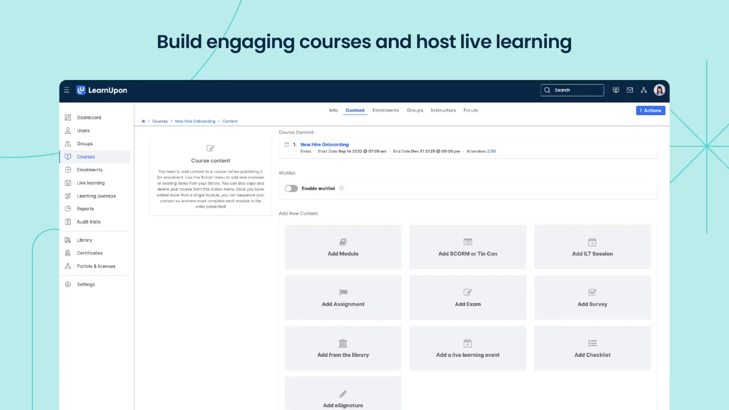Open the messages envelope icon in top bar
The width and height of the screenshot is (729, 410).
point(630,90)
